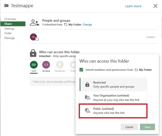This screenshot has height=136, width=162.
Task: Click the Learn more link
Action: (x=133, y=6)
